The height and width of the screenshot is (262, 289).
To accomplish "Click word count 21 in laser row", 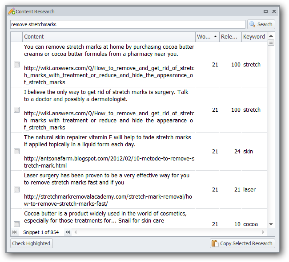I will click(x=215, y=189).
